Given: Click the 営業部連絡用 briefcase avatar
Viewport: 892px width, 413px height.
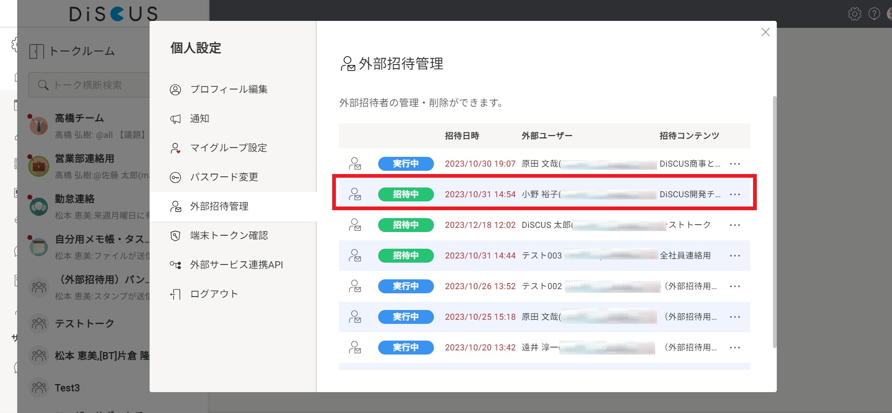Looking at the screenshot, I should click(x=39, y=166).
